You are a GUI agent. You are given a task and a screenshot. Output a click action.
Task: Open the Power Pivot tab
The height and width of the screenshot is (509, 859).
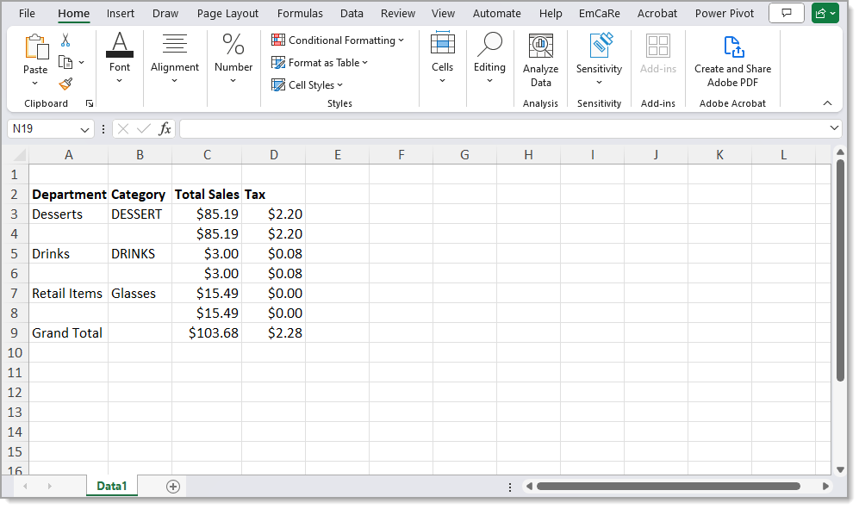tap(724, 13)
